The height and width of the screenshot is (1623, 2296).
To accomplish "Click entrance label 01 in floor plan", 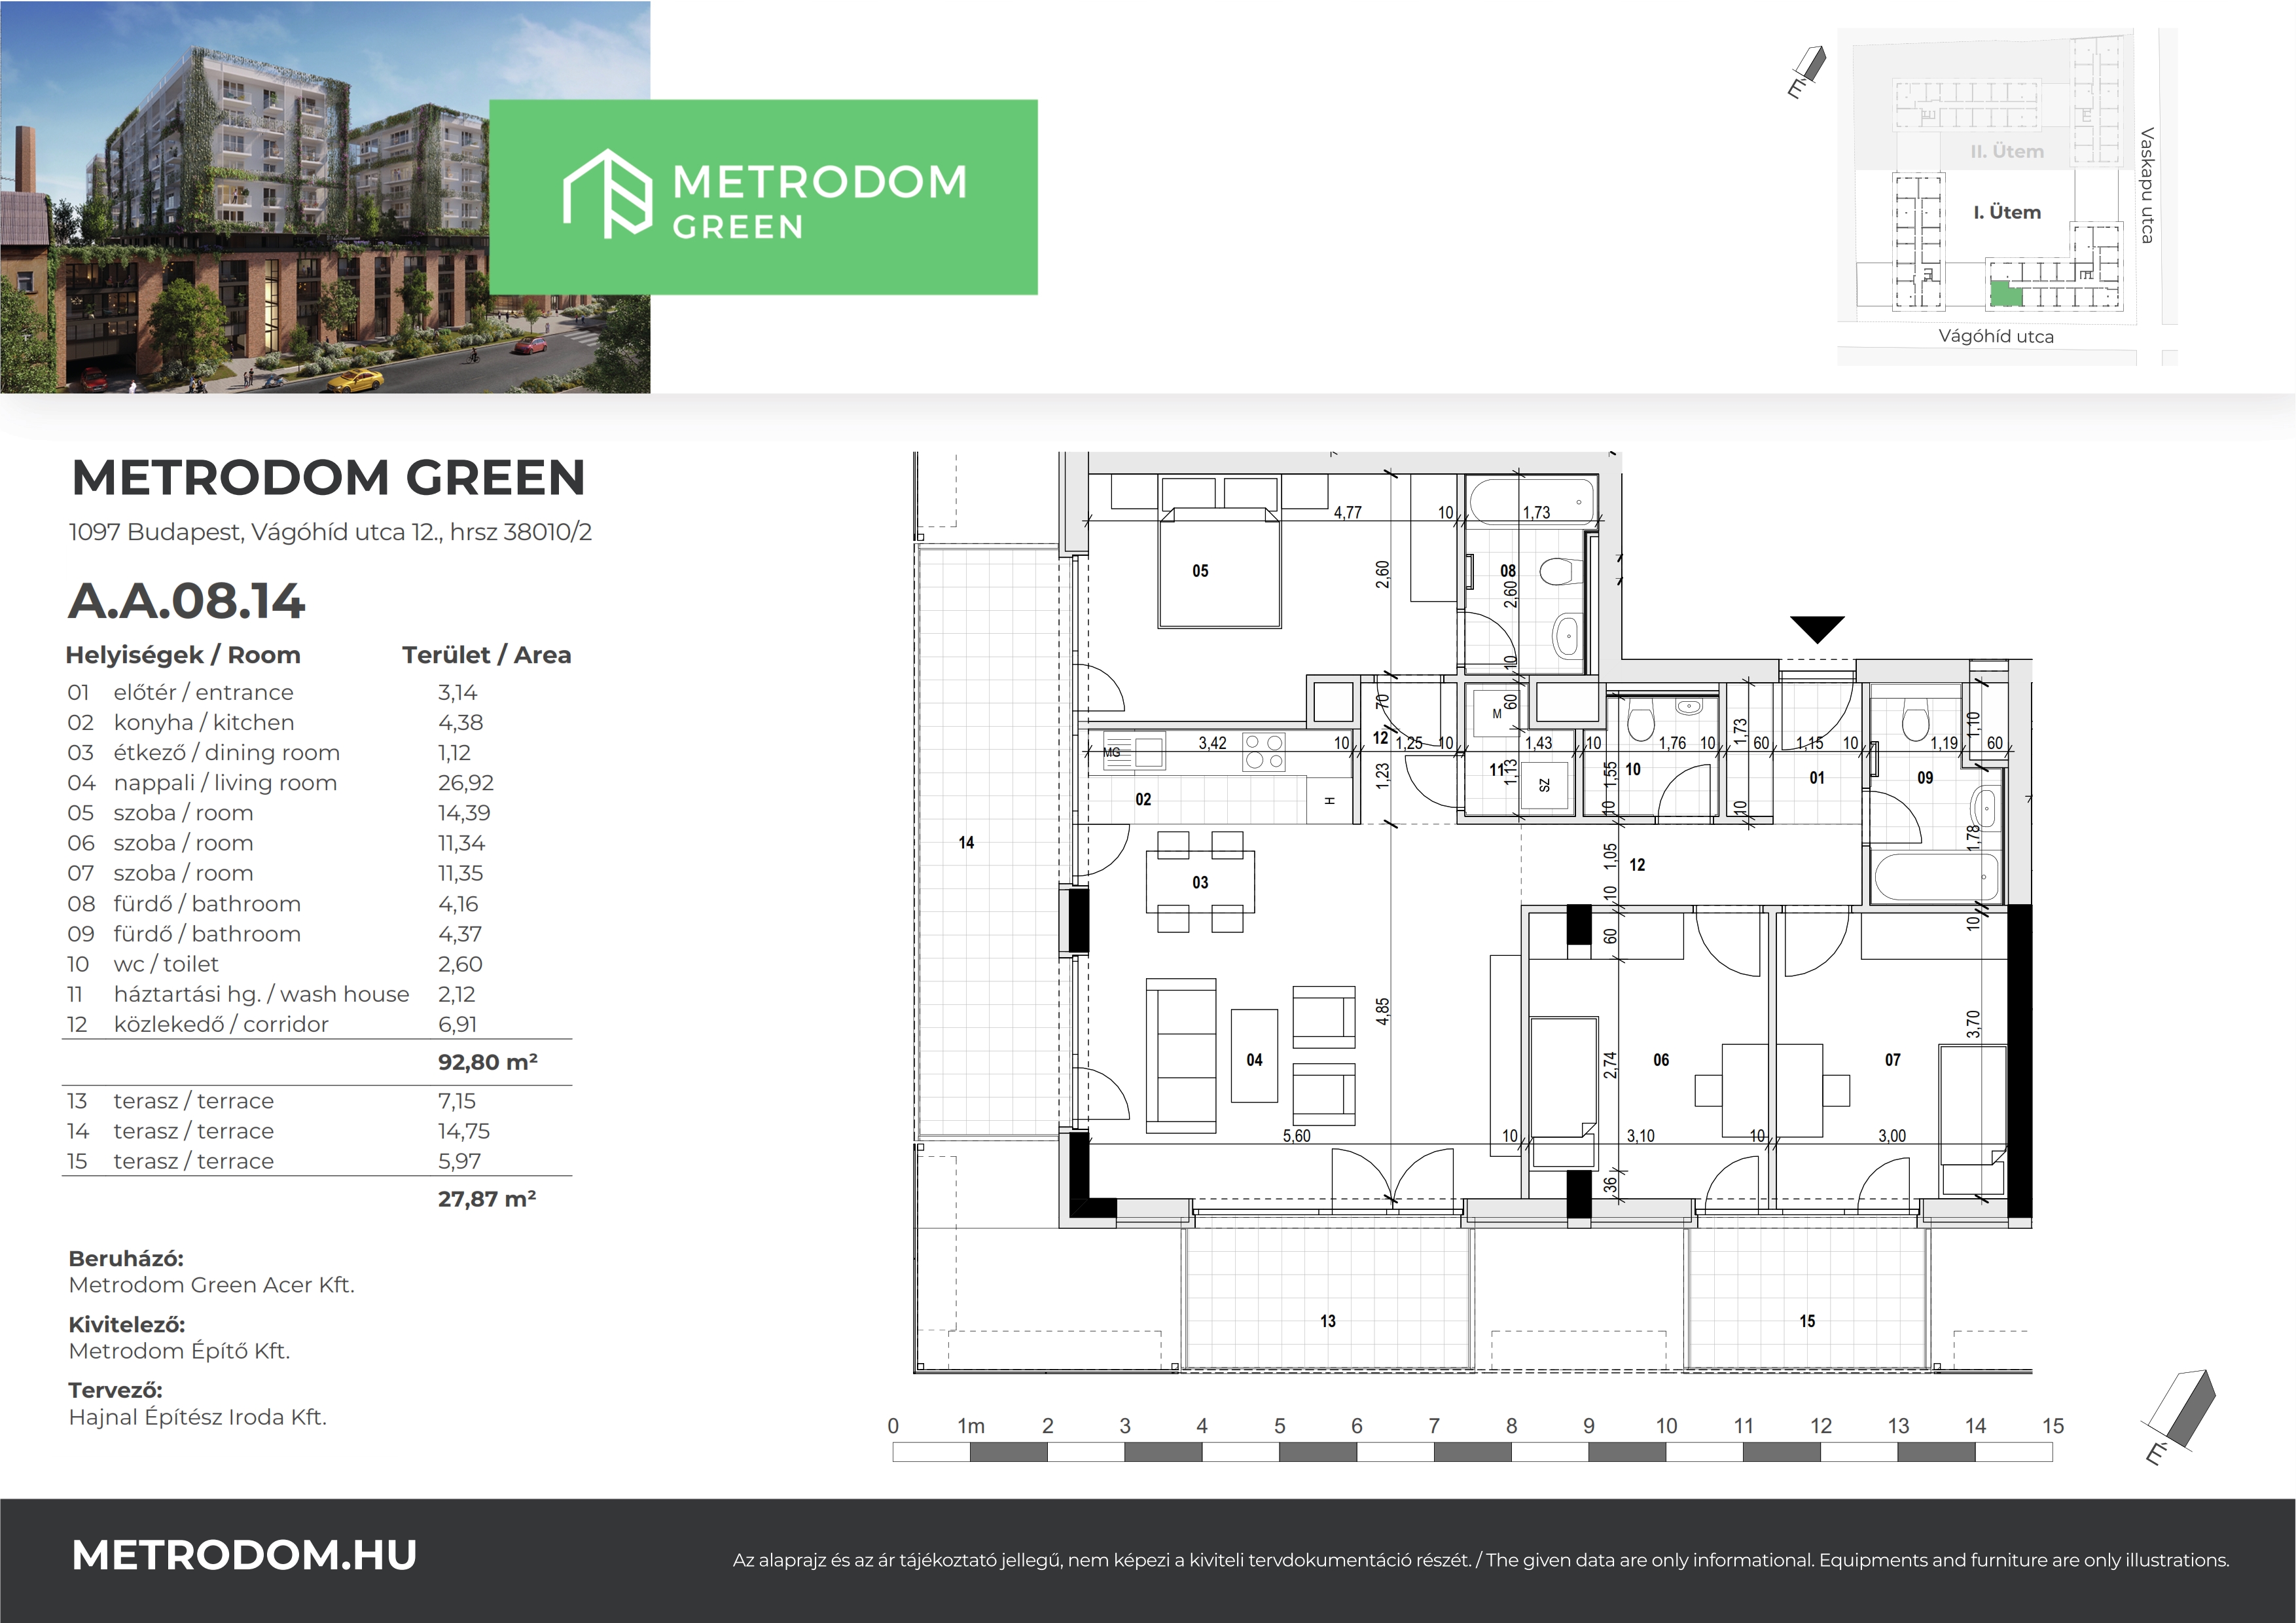I will tap(1817, 778).
